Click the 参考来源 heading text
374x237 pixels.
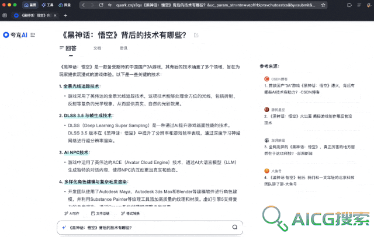click(269, 66)
